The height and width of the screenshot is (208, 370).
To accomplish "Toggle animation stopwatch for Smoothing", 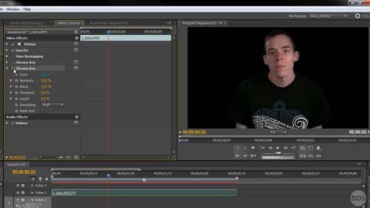I will (x=17, y=105).
